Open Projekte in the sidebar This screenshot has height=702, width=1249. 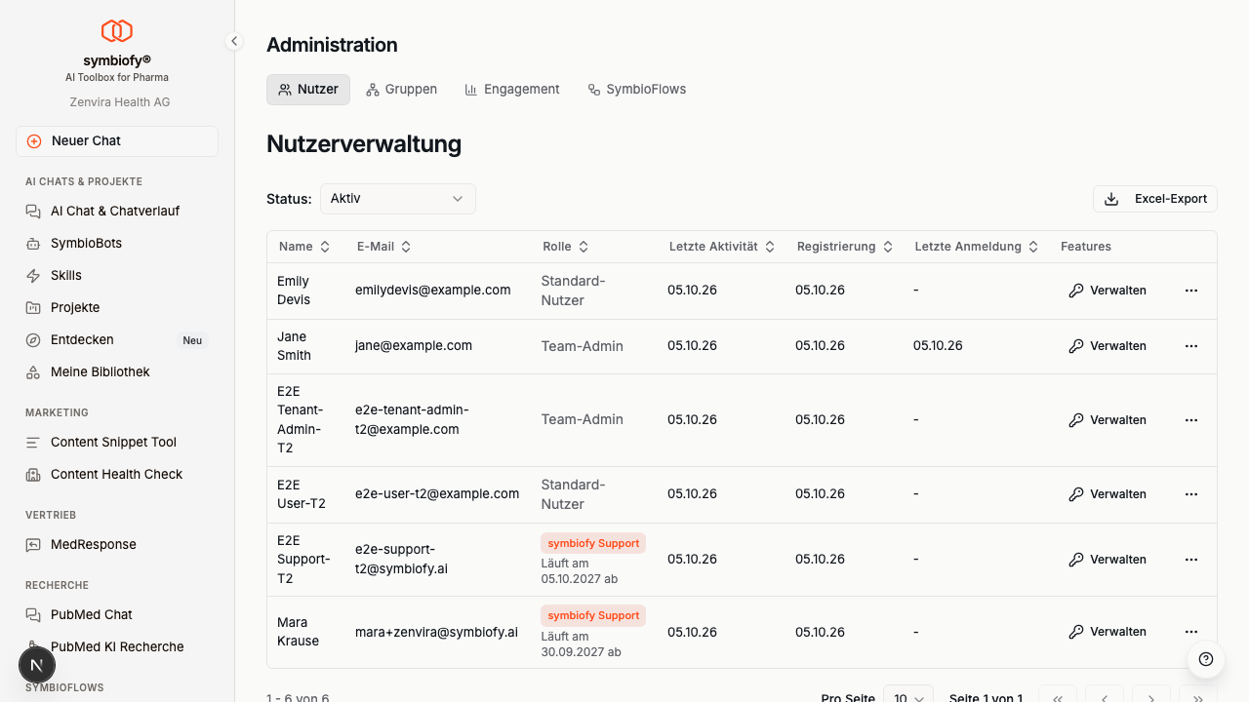(x=117, y=308)
